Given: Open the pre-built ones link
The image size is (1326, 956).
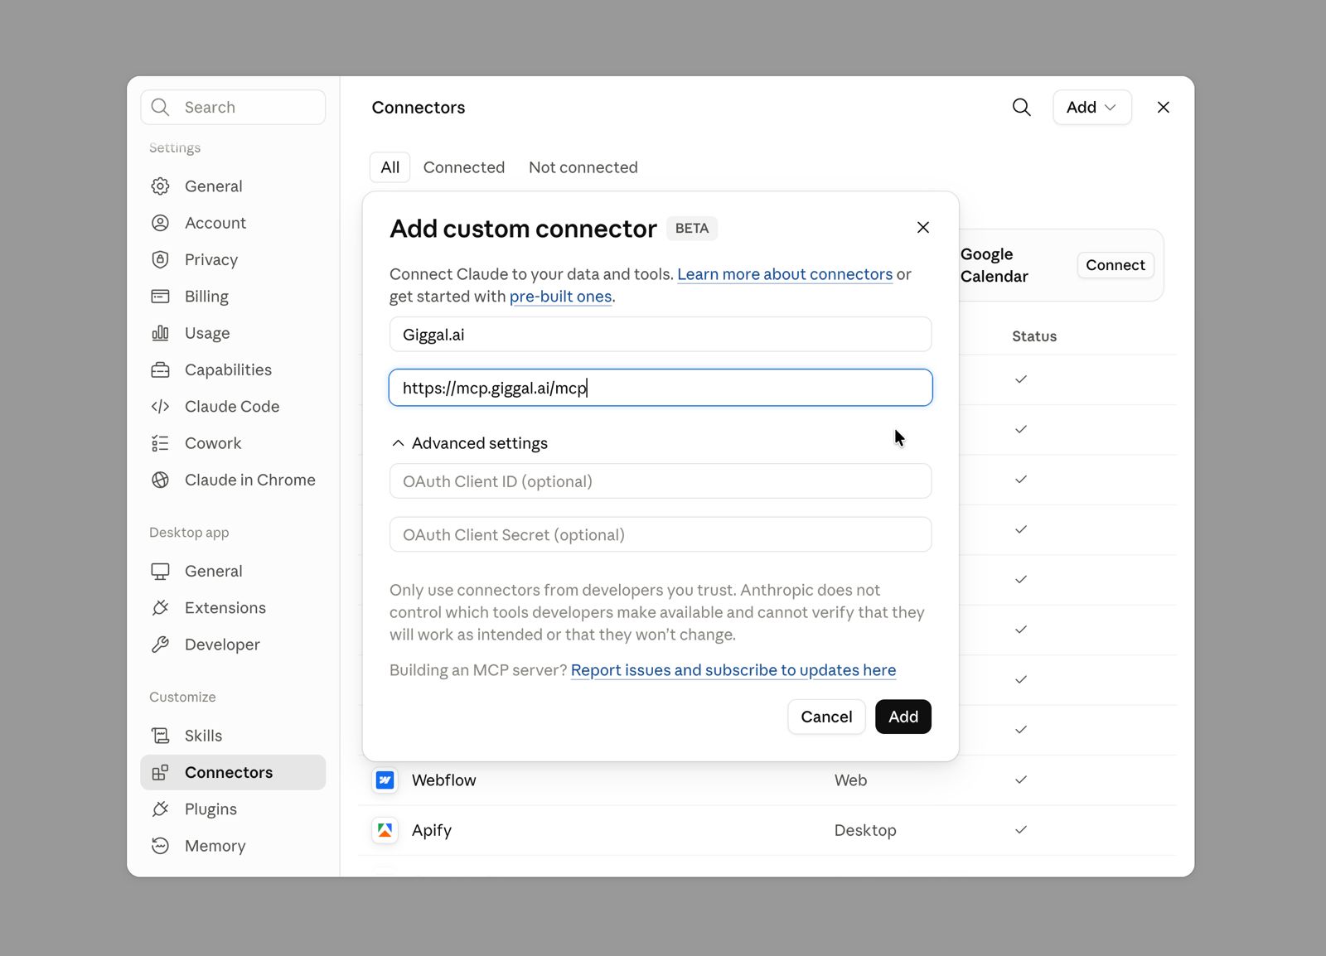Looking at the screenshot, I should click(x=560, y=297).
